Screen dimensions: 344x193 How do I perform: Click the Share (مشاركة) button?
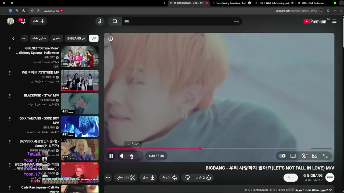(170, 177)
